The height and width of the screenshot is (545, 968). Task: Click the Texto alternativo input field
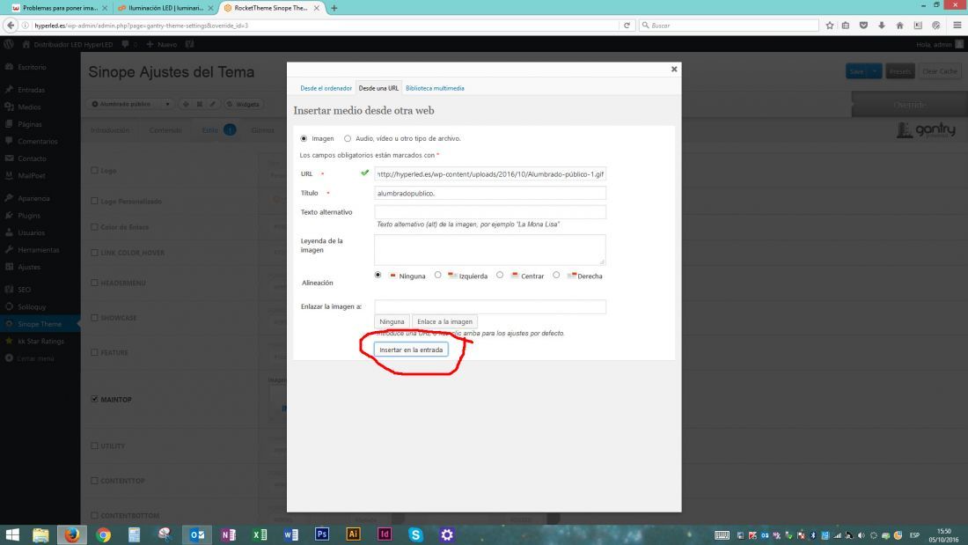tap(490, 212)
